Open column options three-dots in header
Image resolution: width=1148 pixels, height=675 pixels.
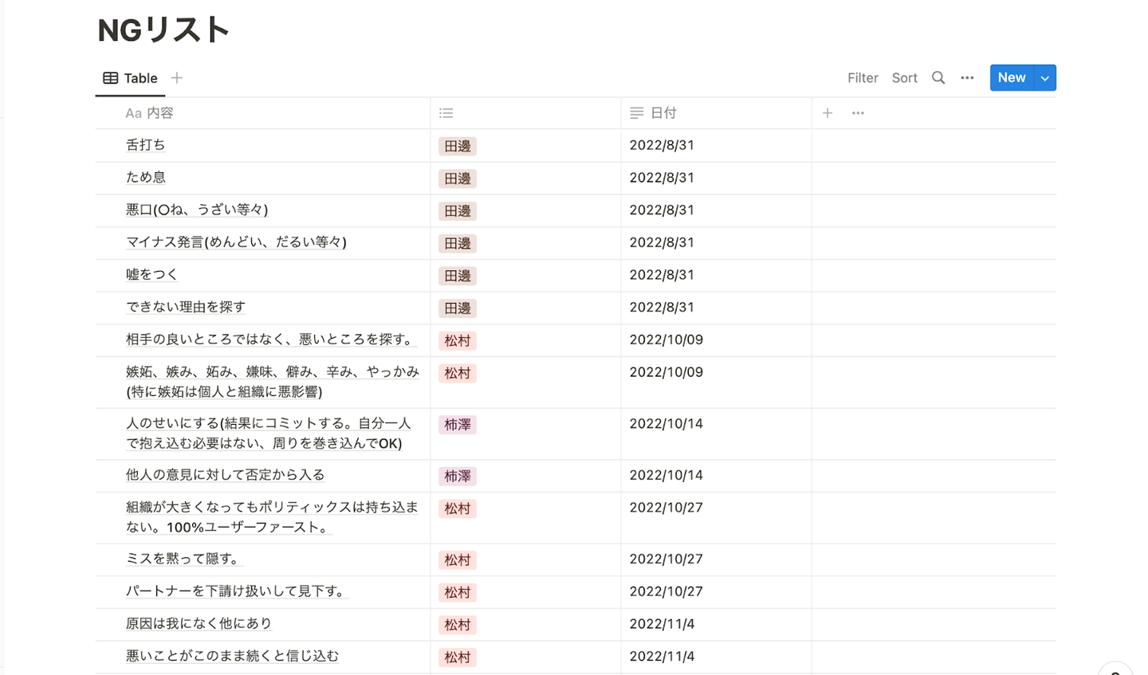point(858,113)
